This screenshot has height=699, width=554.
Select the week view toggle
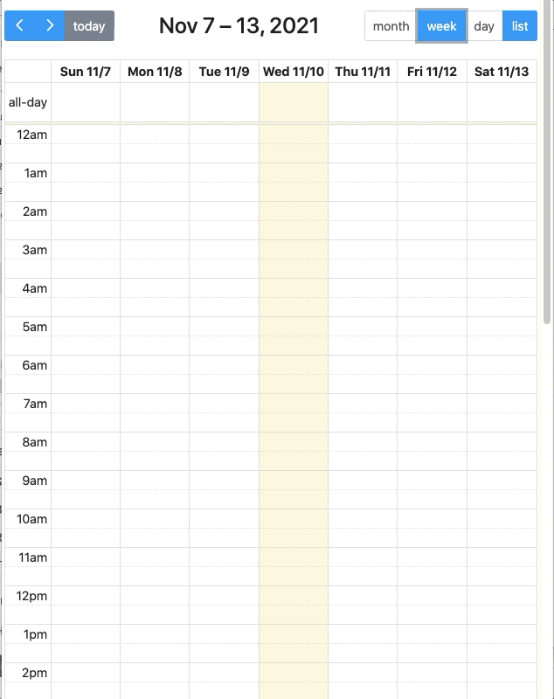tap(440, 26)
